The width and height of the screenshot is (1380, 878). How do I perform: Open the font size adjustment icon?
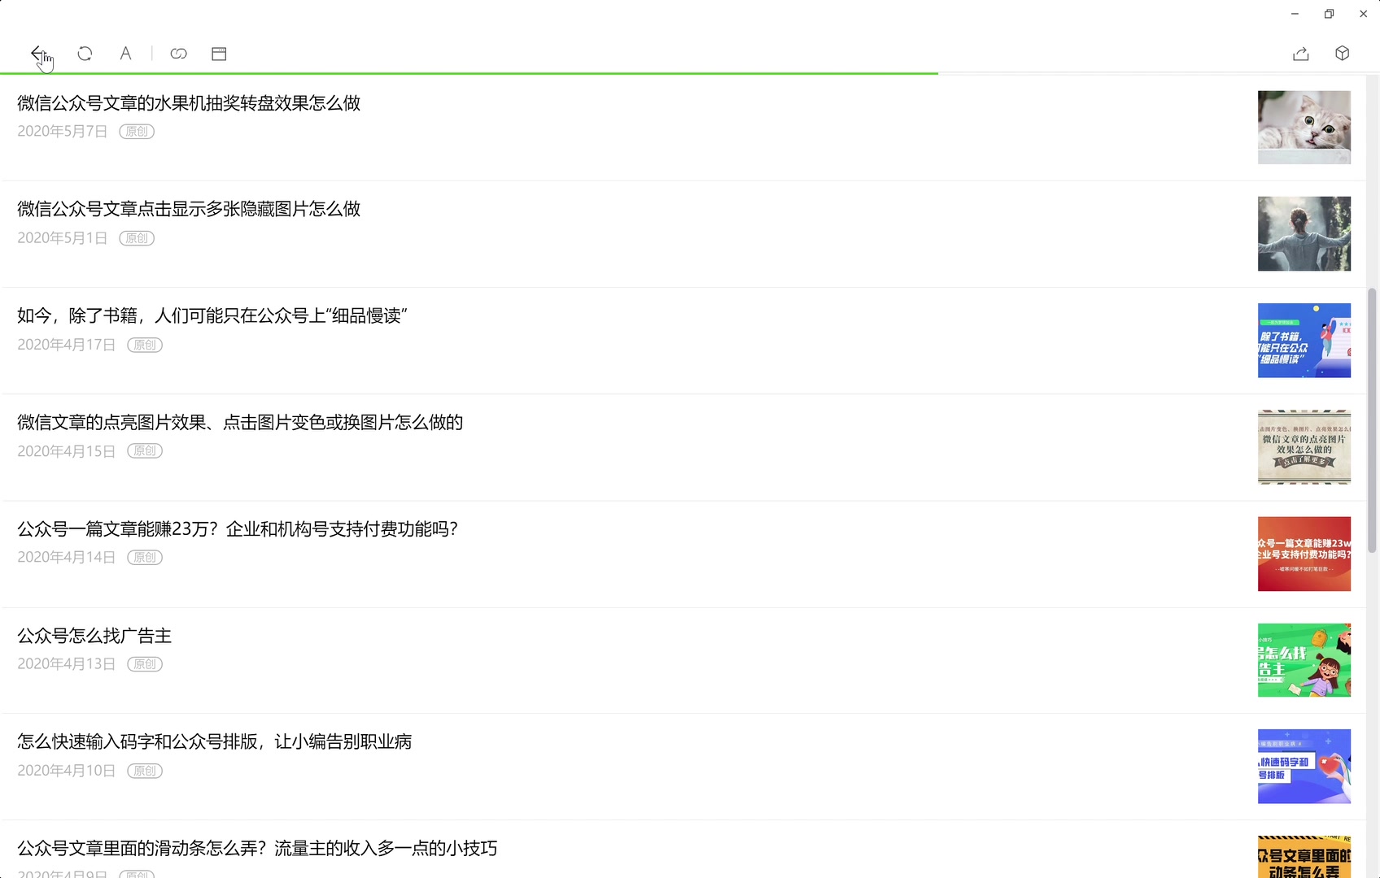[125, 54]
